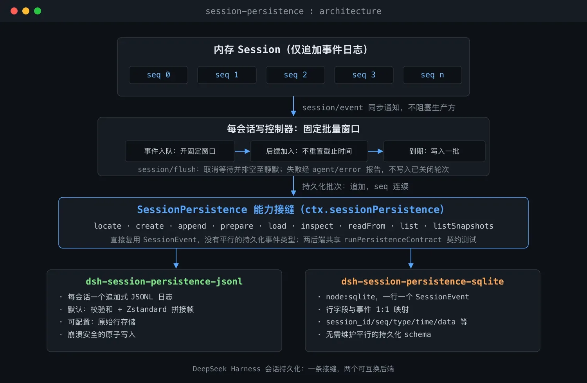Viewport: 587px width, 383px height.
Task: Click the DeepSeek Harness 会话持久化 footer caption
Action: (293, 369)
